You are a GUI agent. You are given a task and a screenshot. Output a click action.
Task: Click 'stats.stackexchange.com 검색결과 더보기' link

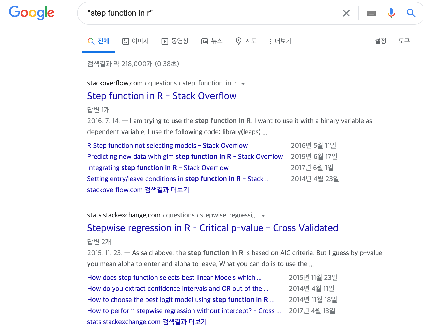pos(147,322)
